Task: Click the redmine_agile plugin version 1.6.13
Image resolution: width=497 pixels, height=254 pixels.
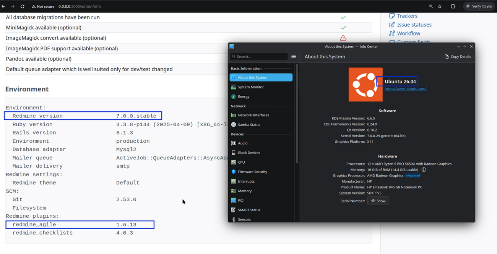Action: coord(126,225)
